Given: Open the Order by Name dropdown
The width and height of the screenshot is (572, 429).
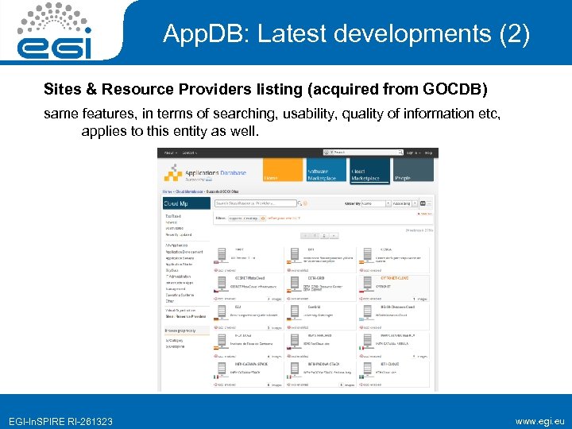Looking at the screenshot, I should point(376,203).
